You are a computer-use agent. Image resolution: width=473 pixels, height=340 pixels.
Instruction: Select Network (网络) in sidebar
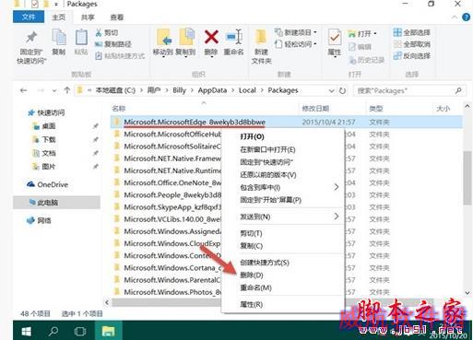39,220
